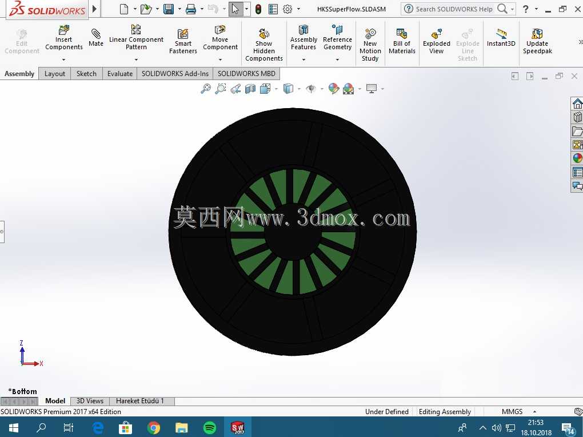The width and height of the screenshot is (583, 437).
Task: Click the Open file icon
Action: pyautogui.click(x=146, y=9)
